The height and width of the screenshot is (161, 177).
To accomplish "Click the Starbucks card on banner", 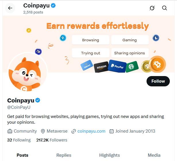I will (x=132, y=67).
